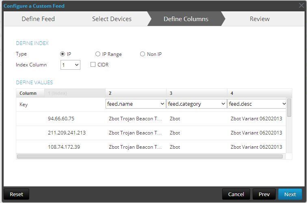Expand the feed.desc key dropdown

tap(257, 104)
